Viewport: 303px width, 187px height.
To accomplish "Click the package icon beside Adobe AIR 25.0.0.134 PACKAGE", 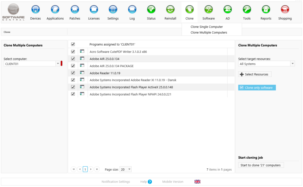I will point(82,65).
